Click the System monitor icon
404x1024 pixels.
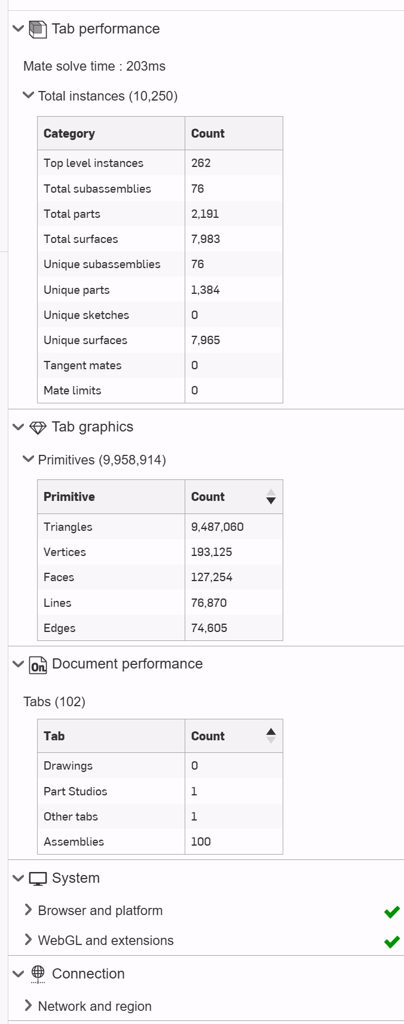click(38, 879)
